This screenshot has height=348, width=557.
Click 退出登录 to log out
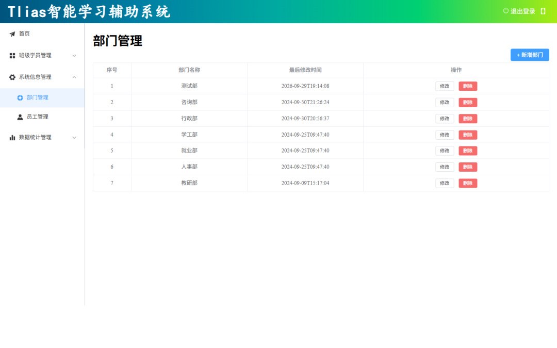pyautogui.click(x=522, y=11)
